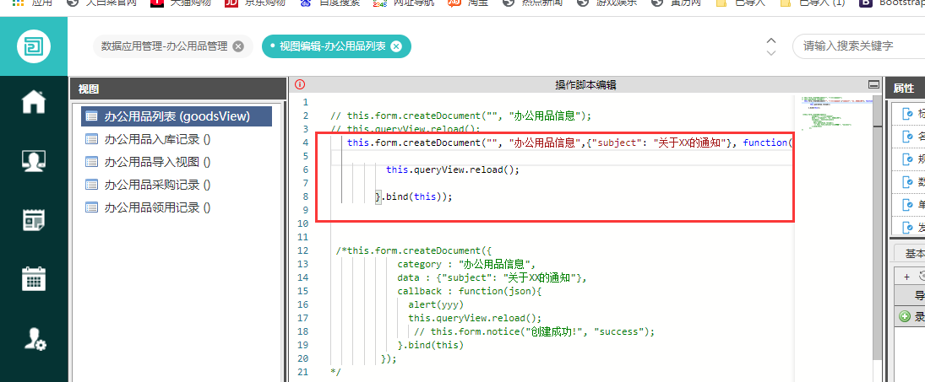Image resolution: width=925 pixels, height=382 pixels.
Task: Click the script editor vertical scrollbar
Action: (x=877, y=227)
